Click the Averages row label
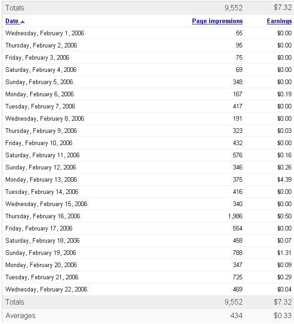 click(20, 316)
